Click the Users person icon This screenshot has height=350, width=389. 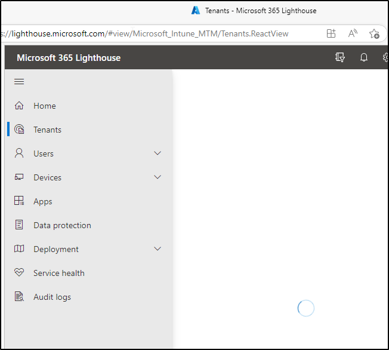click(19, 153)
